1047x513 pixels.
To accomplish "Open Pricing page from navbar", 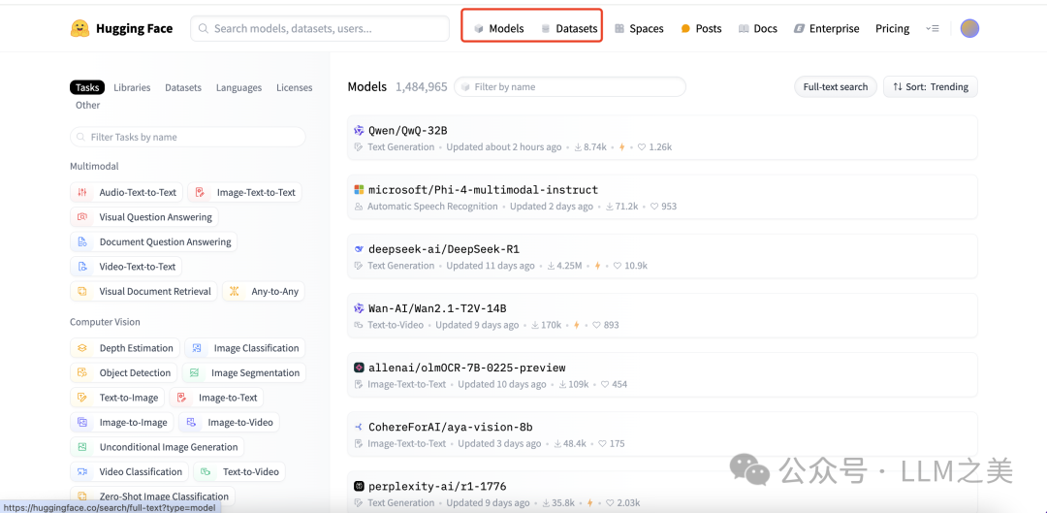I will (x=893, y=29).
